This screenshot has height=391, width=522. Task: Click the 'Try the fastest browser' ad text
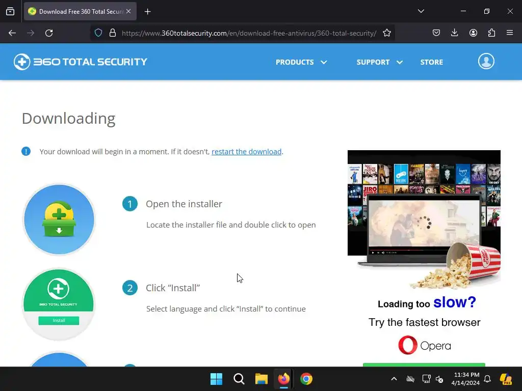point(425,322)
